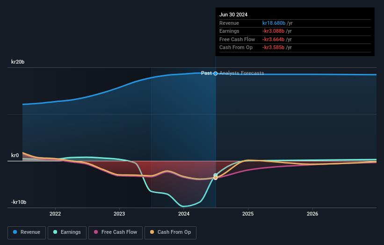The width and height of the screenshot is (384, 245).
Task: Click the -kr3.585b cash from op value
Action: pyautogui.click(x=273, y=48)
